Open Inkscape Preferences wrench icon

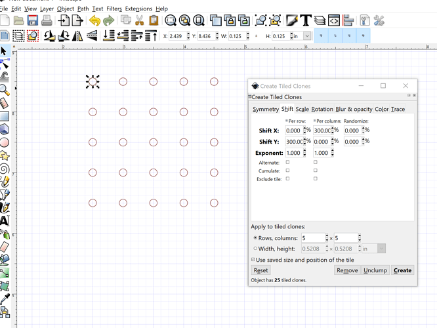pyautogui.click(x=379, y=20)
